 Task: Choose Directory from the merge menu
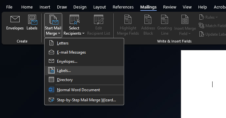tap(84, 80)
